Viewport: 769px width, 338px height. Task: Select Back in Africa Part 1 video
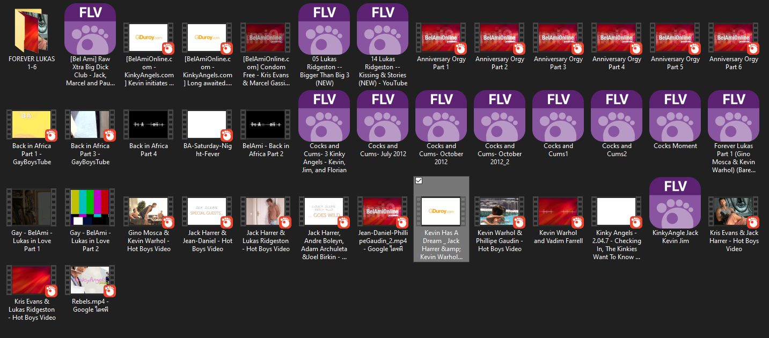click(x=32, y=124)
